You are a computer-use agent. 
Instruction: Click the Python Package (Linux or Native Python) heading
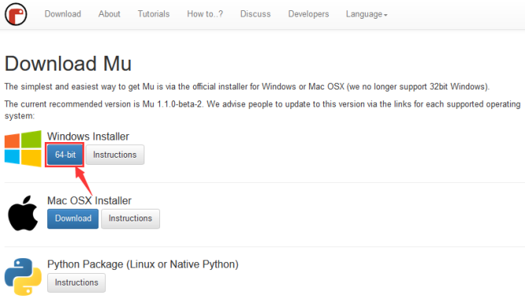[143, 264]
